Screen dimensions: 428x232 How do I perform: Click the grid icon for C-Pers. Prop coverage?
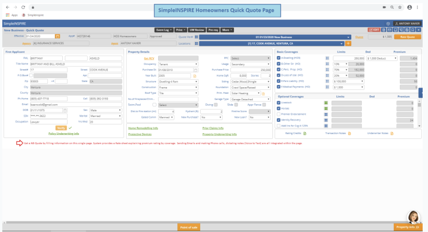tap(327, 70)
